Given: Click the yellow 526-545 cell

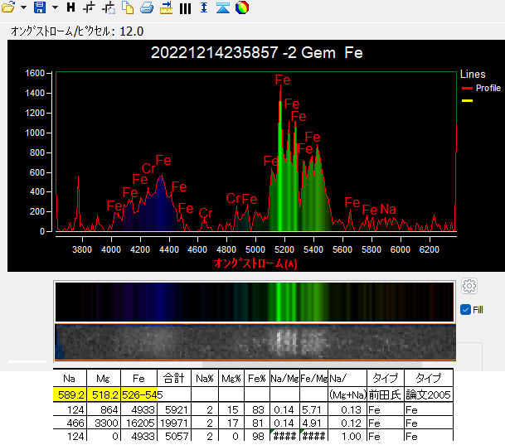Looking at the screenshot, I should pyautogui.click(x=138, y=394).
